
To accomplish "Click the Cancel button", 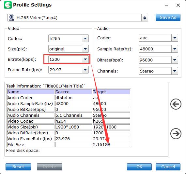I will [168, 167].
